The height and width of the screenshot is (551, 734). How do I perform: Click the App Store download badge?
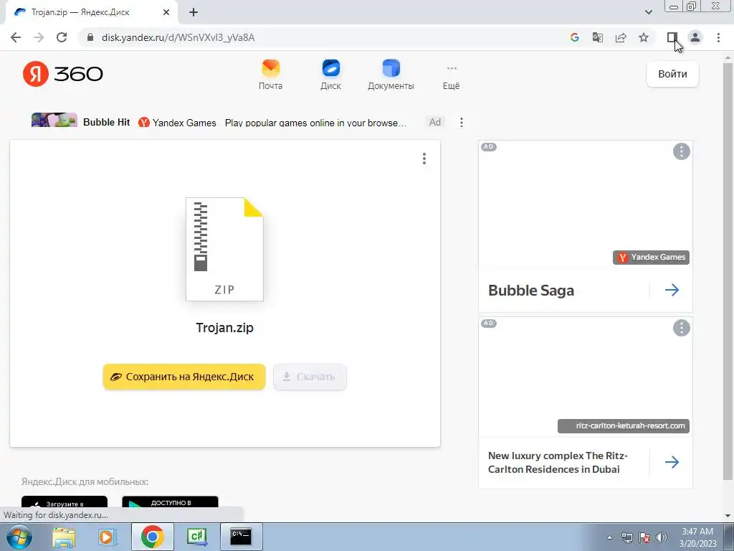(x=65, y=502)
